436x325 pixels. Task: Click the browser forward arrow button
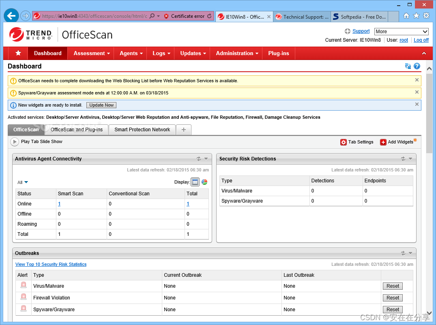pyautogui.click(x=26, y=16)
